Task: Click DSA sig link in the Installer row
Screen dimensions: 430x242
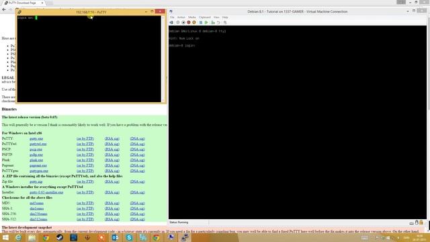Action: [x=137, y=192]
